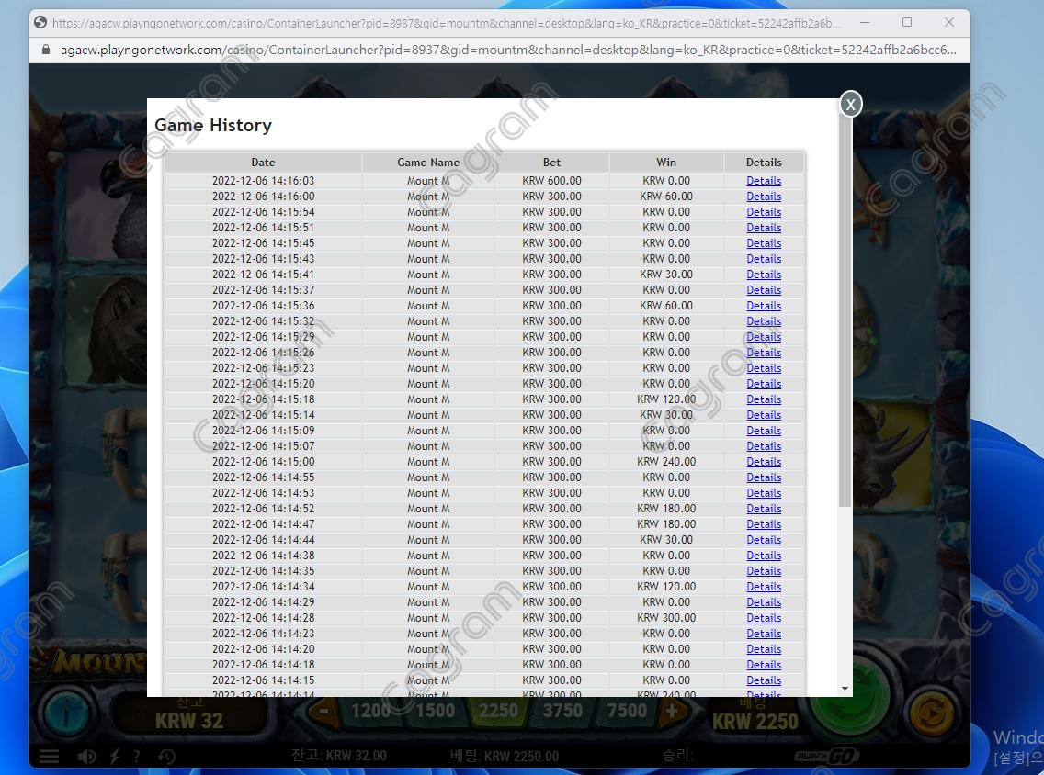
Task: Decrease bet with the minus button
Action: (323, 711)
